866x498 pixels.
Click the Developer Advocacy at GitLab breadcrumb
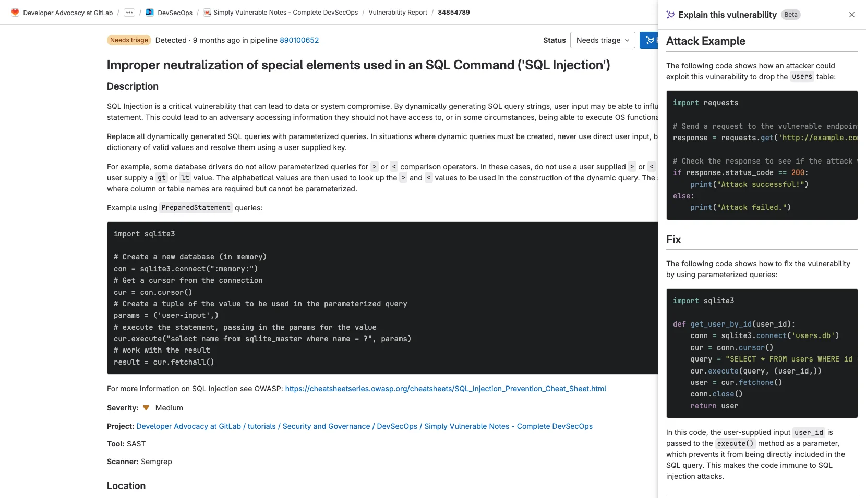[x=67, y=12]
